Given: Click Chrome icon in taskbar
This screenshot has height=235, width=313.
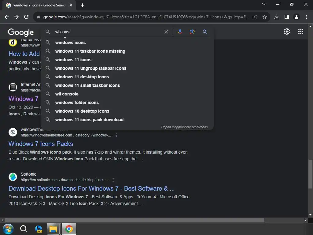Looking at the screenshot, I should point(69,229).
